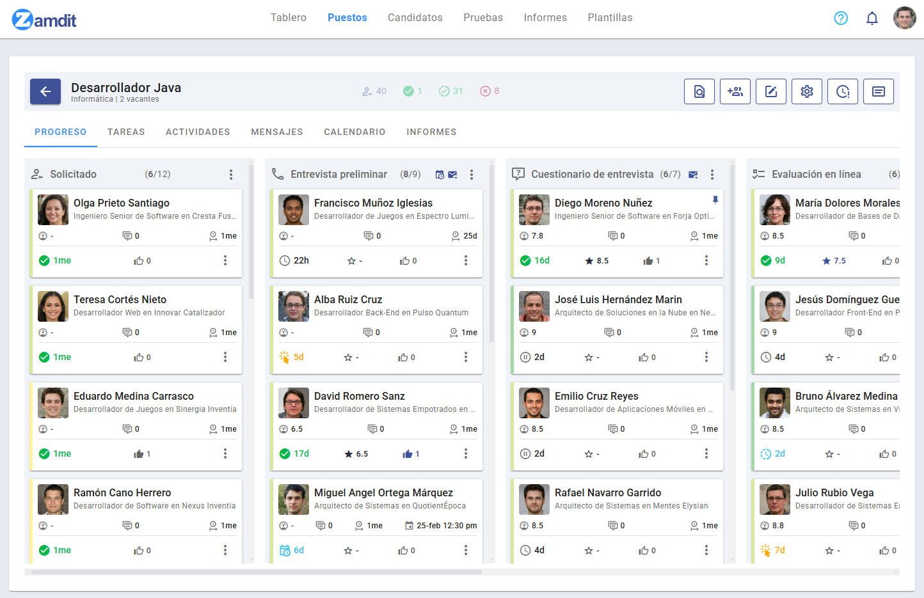924x598 pixels.
Task: Open the notifications bell
Action: pos(872,18)
